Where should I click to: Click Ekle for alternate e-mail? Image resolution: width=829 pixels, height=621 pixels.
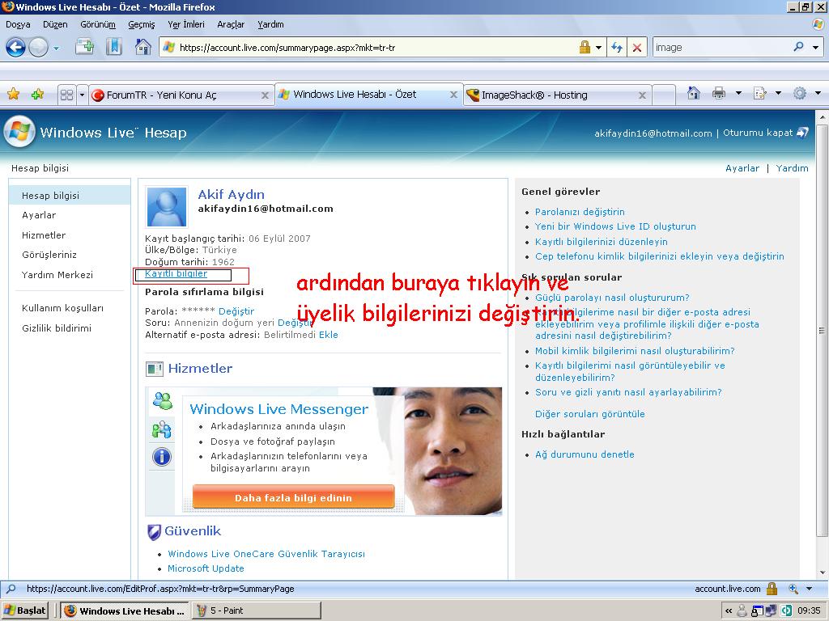click(329, 335)
